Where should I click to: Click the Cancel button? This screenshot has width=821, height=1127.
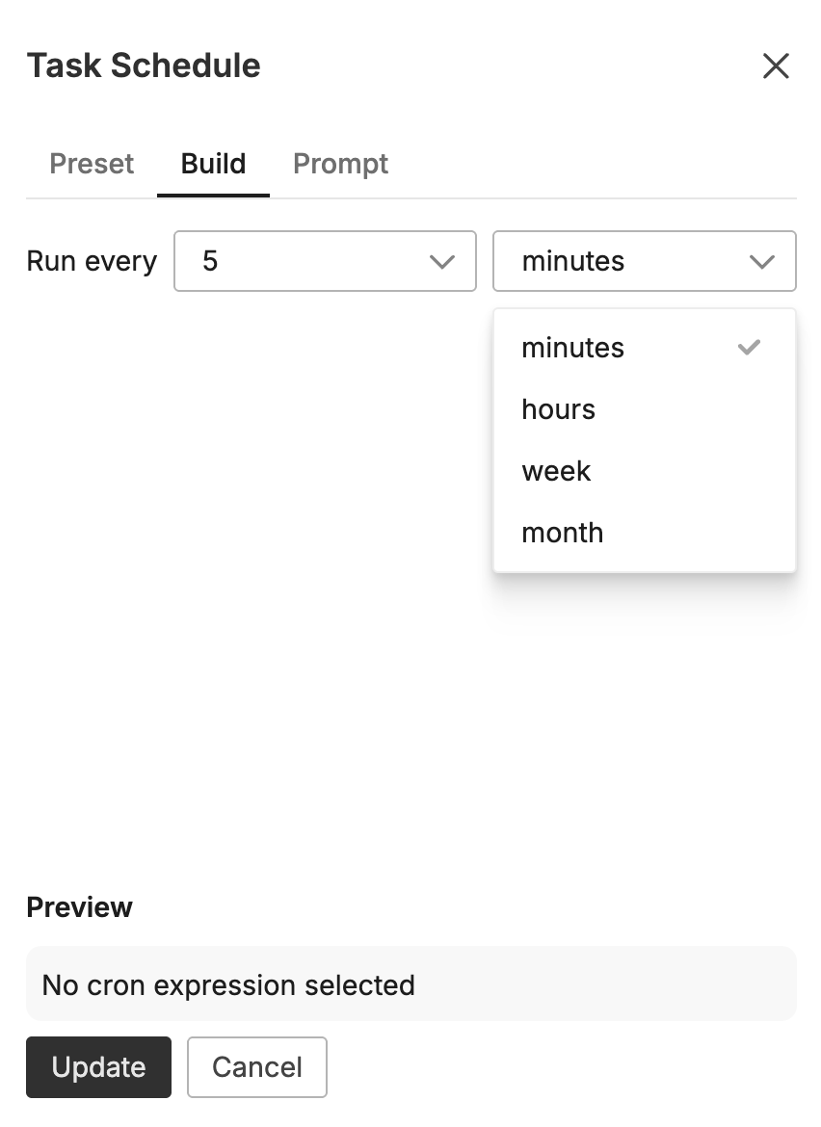(x=257, y=1067)
